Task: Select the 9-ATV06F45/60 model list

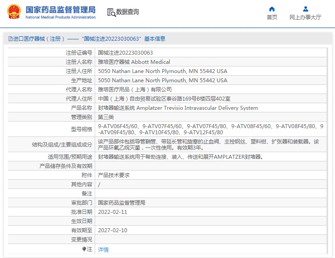Action: (x=210, y=129)
